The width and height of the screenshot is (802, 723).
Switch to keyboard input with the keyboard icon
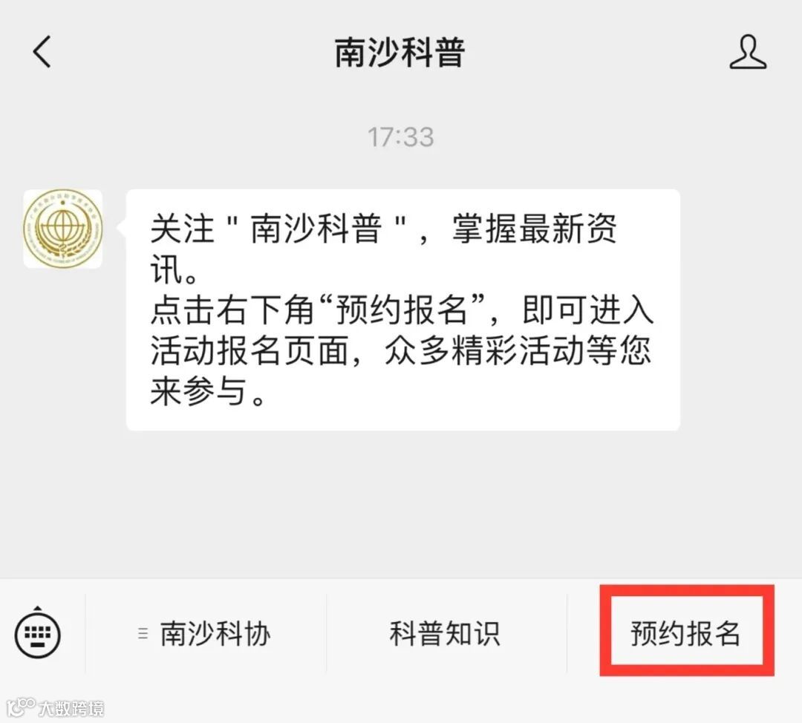(38, 632)
